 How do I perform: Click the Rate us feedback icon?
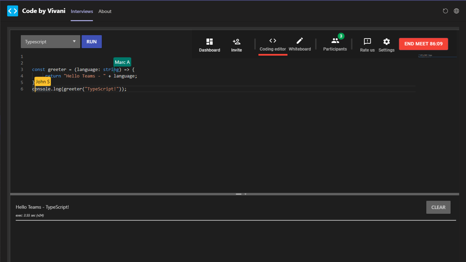(367, 42)
